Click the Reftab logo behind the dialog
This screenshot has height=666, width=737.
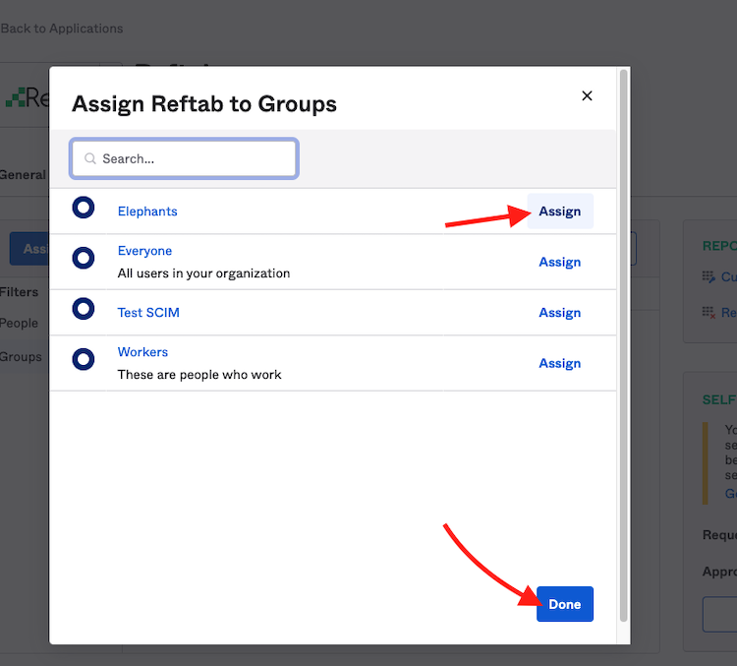(27, 97)
